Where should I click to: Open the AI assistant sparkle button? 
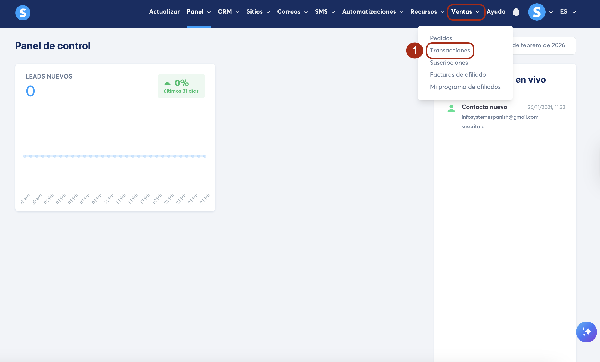[x=586, y=332]
